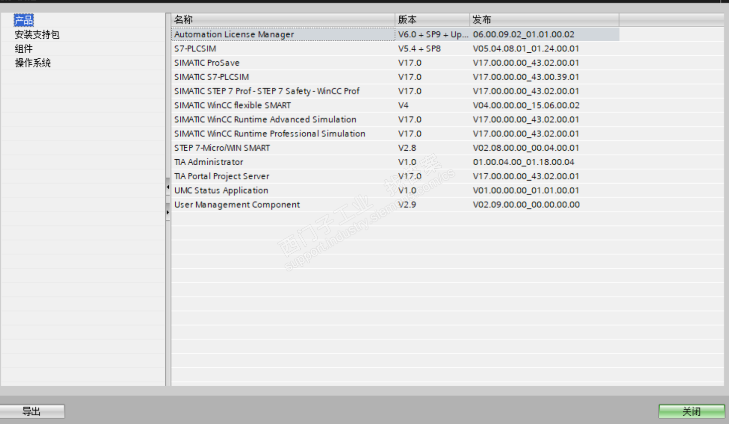
Task: Click release value of TIA Portal Project Server
Action: pos(526,176)
